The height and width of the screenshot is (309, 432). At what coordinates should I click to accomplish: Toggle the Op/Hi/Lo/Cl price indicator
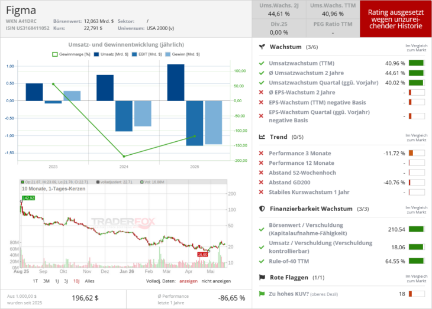point(55,182)
